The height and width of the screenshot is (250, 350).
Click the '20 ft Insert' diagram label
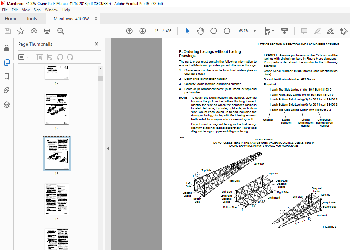coord(274,198)
